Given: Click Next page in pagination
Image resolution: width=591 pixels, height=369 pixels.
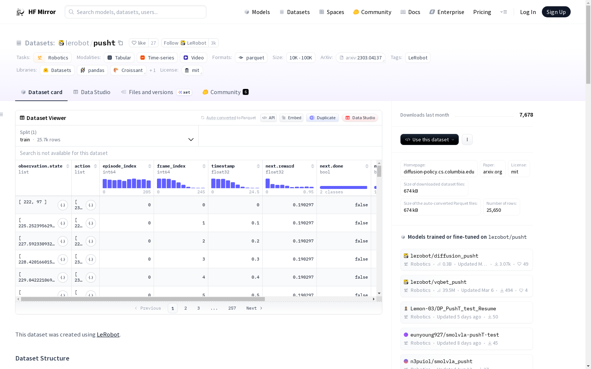Looking at the screenshot, I should [254, 308].
